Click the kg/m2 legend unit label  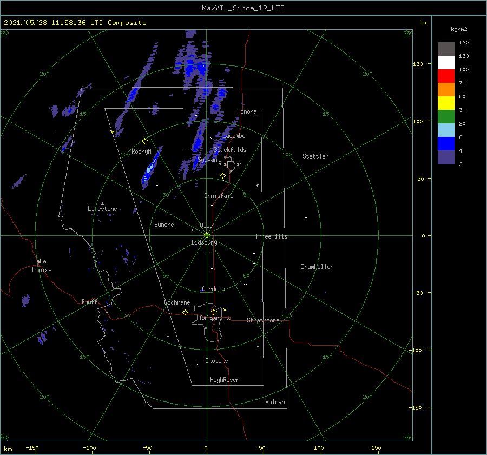click(459, 29)
